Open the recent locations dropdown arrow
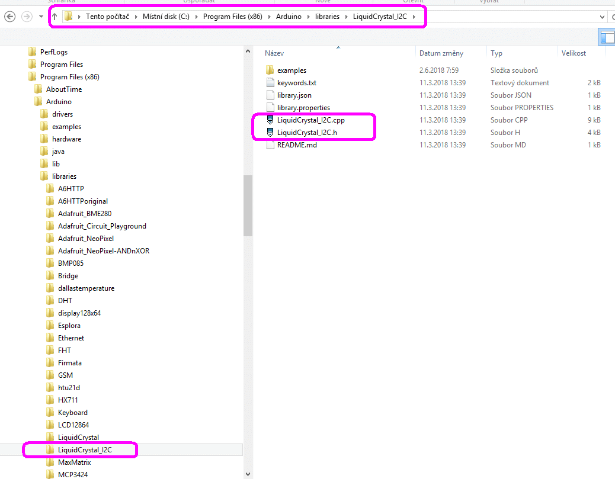Screen dimensions: 615x479 click(41, 17)
